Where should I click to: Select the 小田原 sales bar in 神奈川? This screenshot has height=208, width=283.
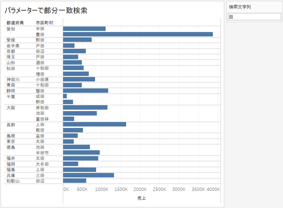pos(79,79)
